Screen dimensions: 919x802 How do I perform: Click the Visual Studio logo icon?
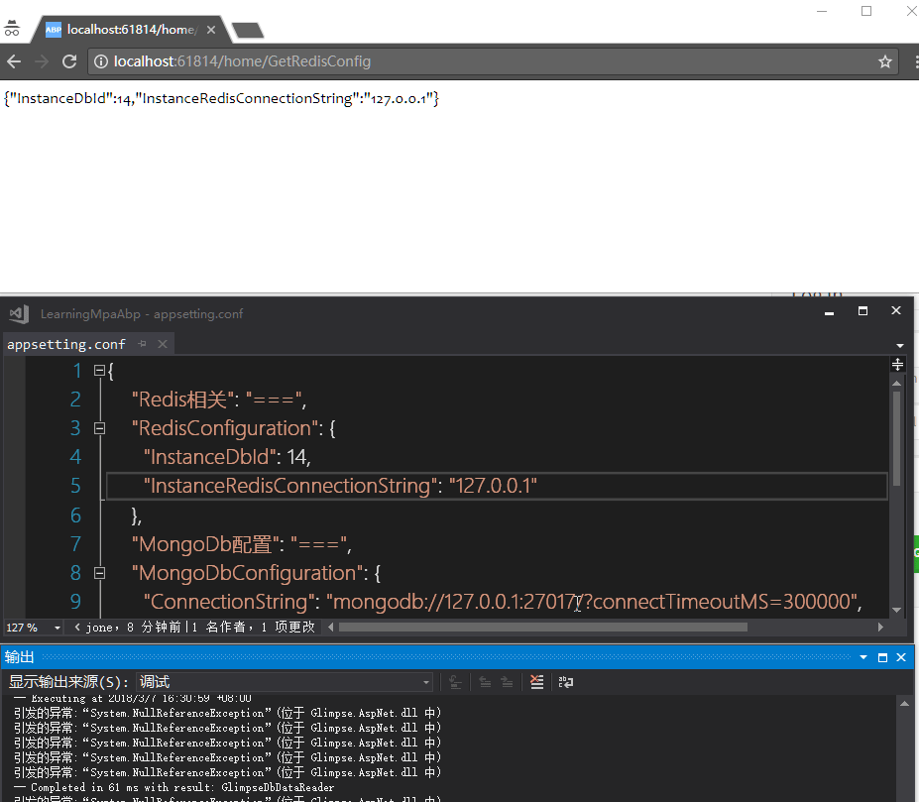19,314
